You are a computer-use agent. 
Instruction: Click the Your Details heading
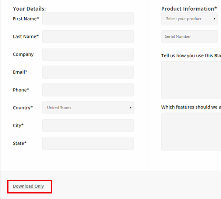(x=29, y=9)
